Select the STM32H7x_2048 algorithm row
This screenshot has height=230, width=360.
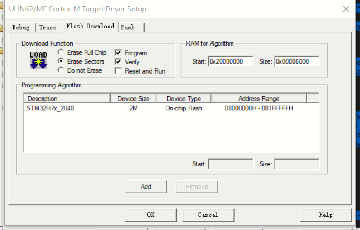point(171,108)
